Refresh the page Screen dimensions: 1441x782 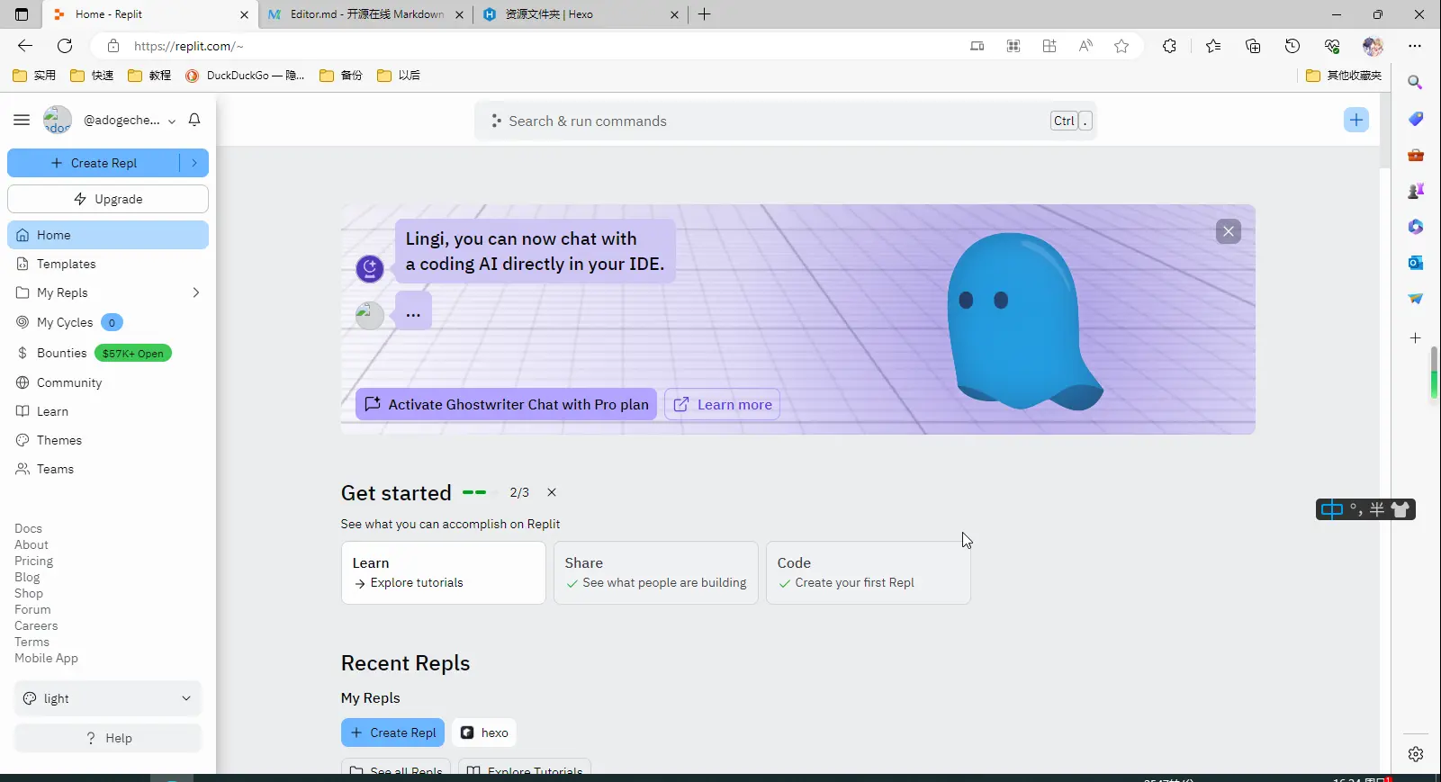click(x=65, y=46)
